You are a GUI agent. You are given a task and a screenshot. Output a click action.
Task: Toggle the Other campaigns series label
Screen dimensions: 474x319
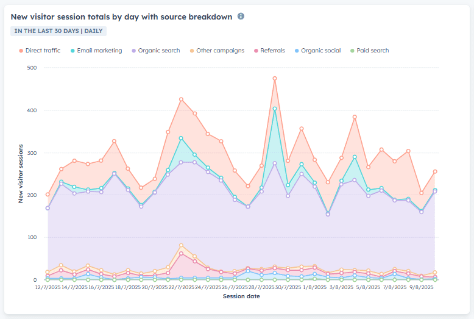coord(221,51)
